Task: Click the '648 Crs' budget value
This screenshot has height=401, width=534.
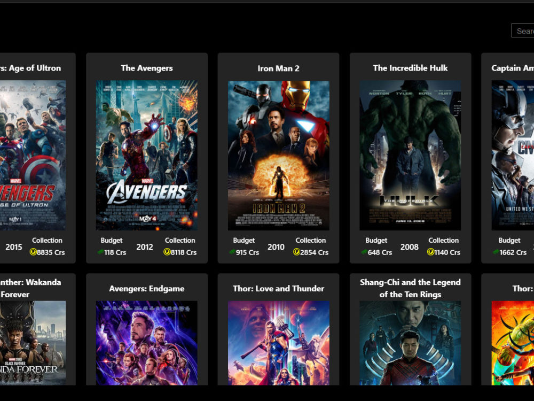Action: point(380,252)
